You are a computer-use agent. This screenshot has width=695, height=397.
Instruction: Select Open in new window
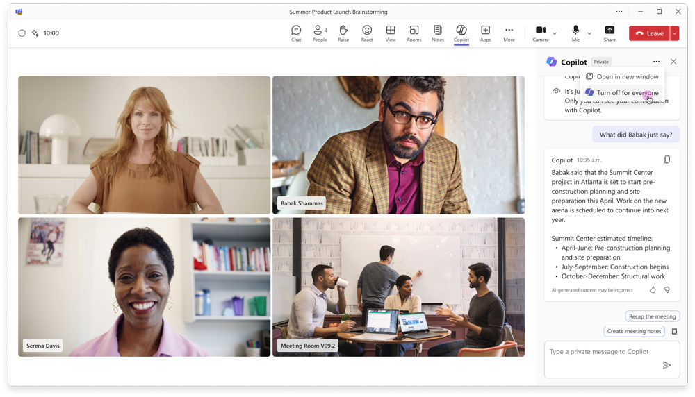[622, 76]
